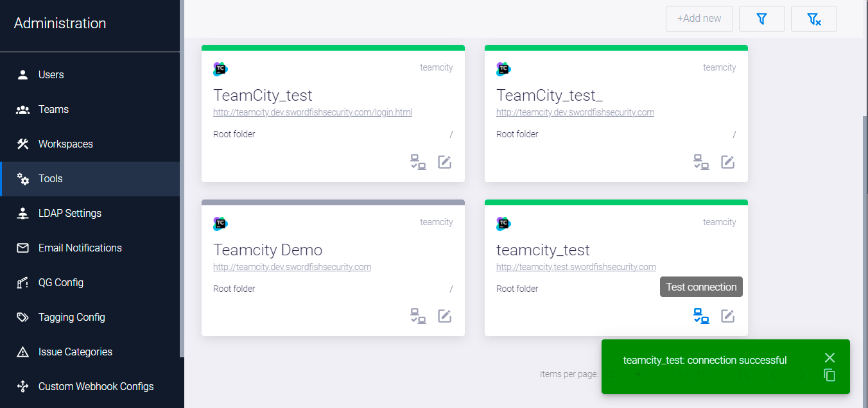Open the filter options
Screen dimensions: 868x408
point(762,19)
